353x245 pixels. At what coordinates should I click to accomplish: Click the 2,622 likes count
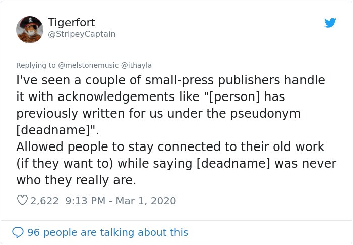click(x=44, y=201)
